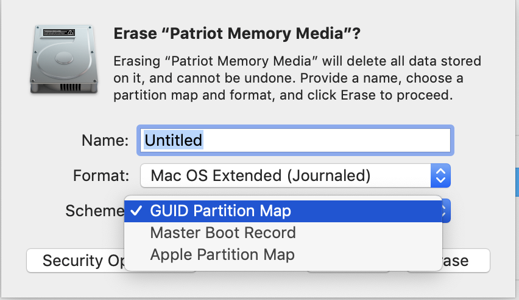
Task: Click the hard drive disk icon
Action: (64, 60)
